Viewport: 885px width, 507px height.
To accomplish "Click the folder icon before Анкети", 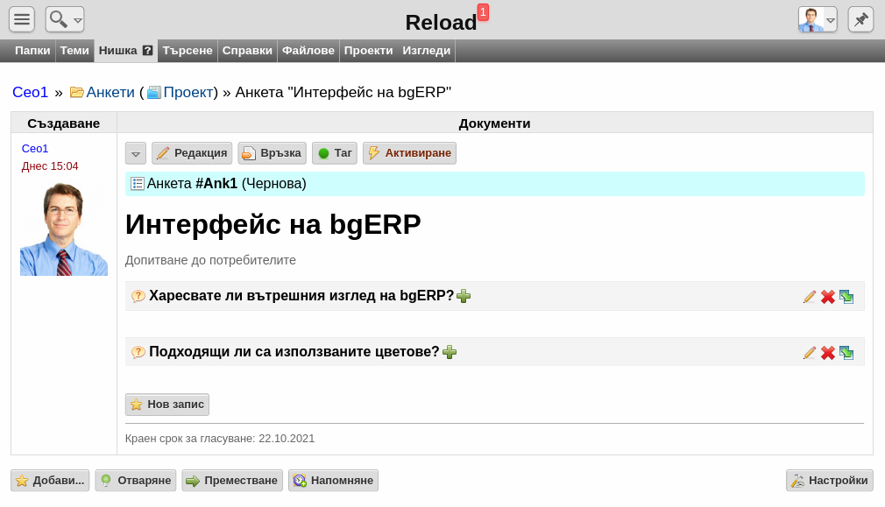I will tap(77, 92).
